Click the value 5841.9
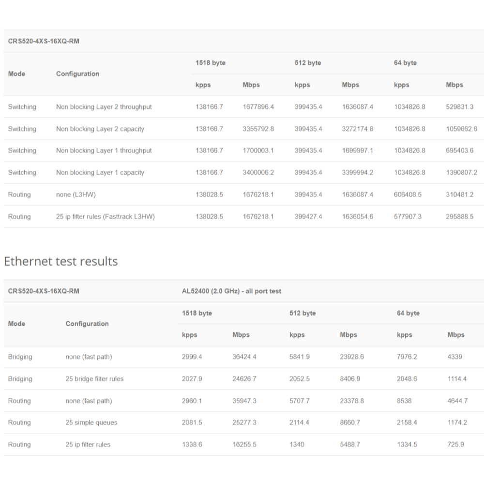The image size is (484, 484). coord(300,357)
